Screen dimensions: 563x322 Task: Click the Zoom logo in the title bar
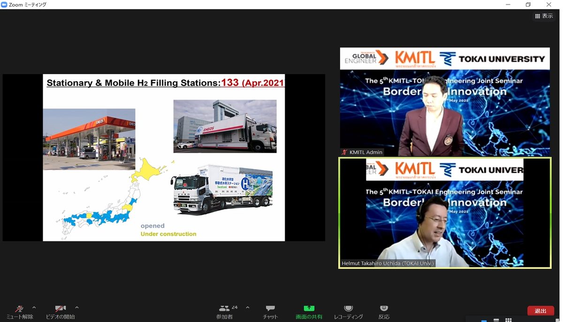pos(5,5)
